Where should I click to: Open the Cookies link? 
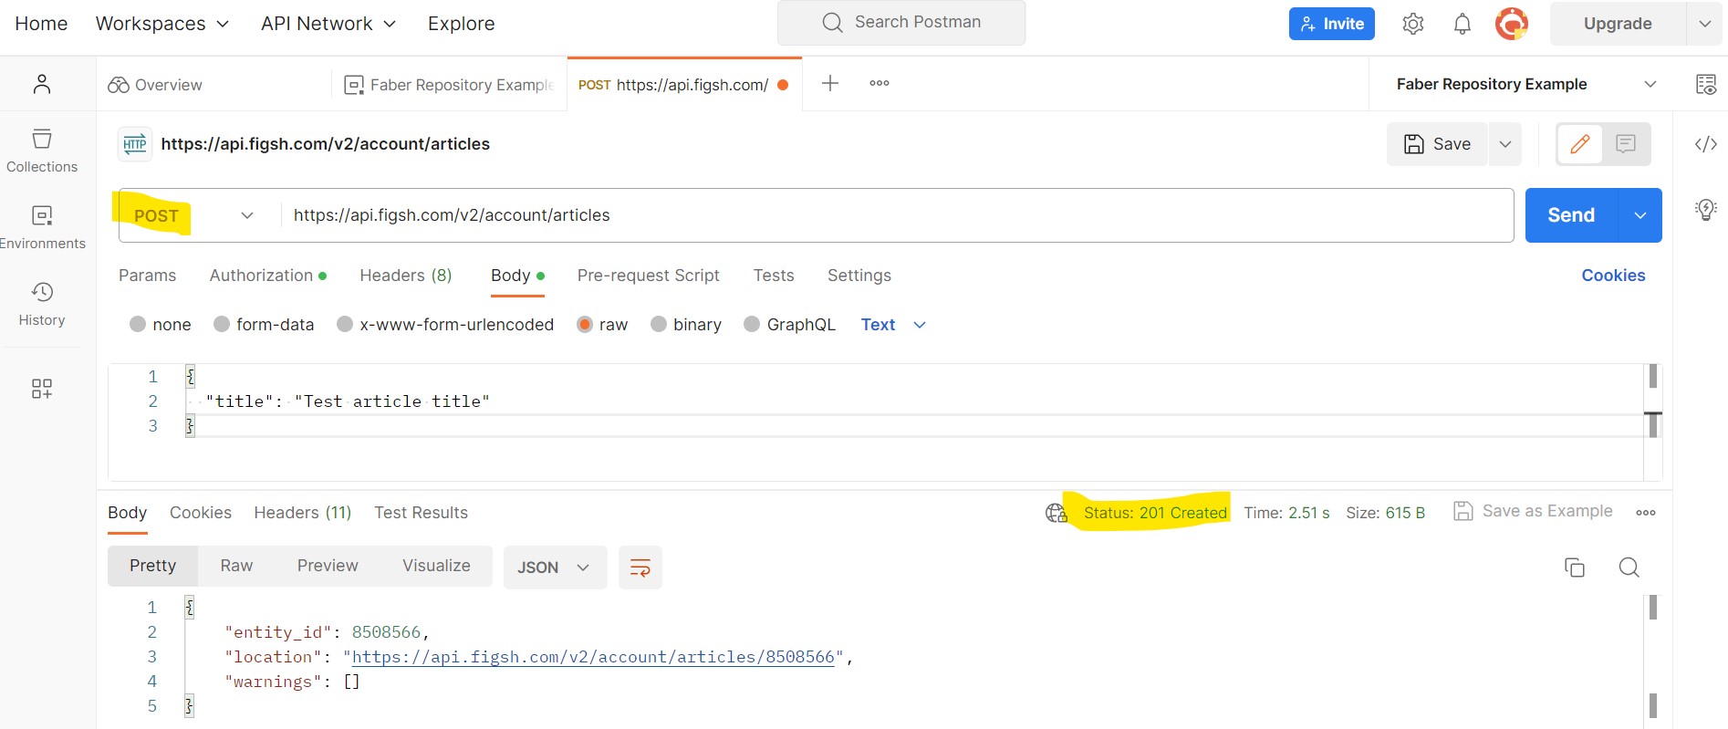click(1613, 276)
